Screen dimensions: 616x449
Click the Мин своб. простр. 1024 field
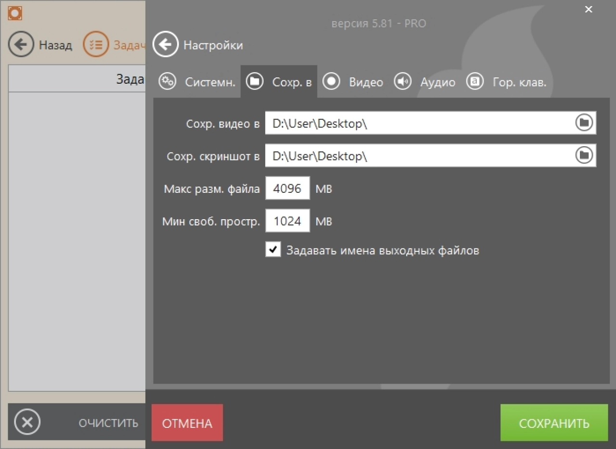[287, 221]
